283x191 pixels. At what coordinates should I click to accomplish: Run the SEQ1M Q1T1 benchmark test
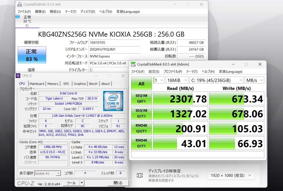click(x=141, y=113)
